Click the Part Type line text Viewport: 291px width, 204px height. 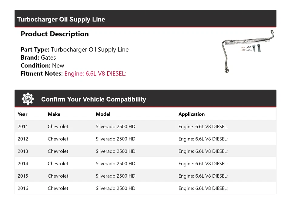[75, 50]
